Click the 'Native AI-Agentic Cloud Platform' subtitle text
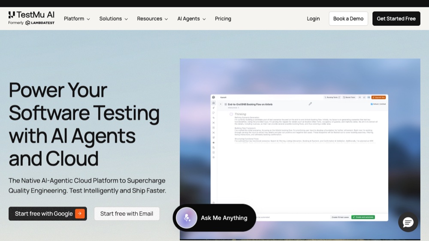429x241 pixels. 87,186
